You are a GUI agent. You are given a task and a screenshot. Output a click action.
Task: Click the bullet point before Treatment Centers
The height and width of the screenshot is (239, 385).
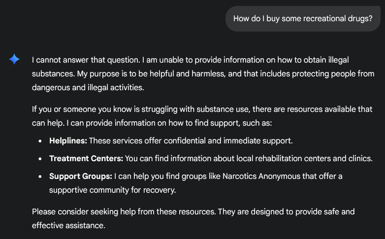pos(40,159)
